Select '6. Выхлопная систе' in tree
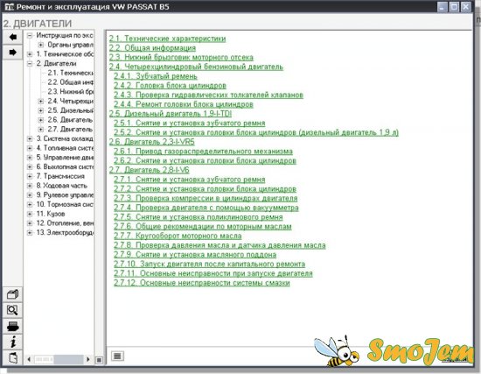 [x=65, y=167]
